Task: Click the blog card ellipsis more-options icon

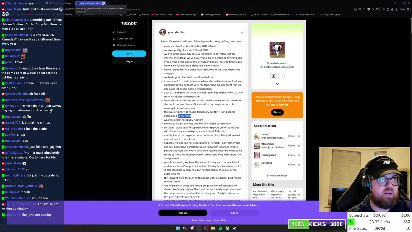Action: tap(281, 76)
